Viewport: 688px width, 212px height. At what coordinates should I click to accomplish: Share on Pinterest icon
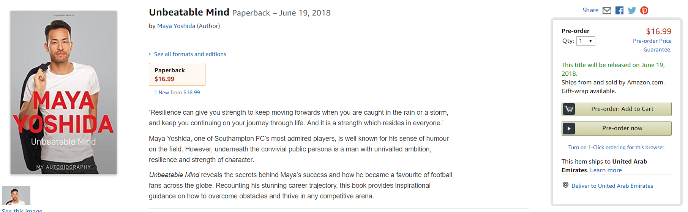pyautogui.click(x=644, y=11)
